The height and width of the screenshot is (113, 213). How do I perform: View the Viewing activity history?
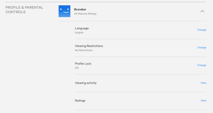tap(203, 83)
